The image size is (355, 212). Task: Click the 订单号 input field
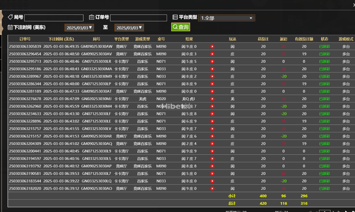[x=138, y=18]
